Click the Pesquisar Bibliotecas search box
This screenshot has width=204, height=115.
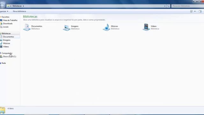click(x=188, y=6)
